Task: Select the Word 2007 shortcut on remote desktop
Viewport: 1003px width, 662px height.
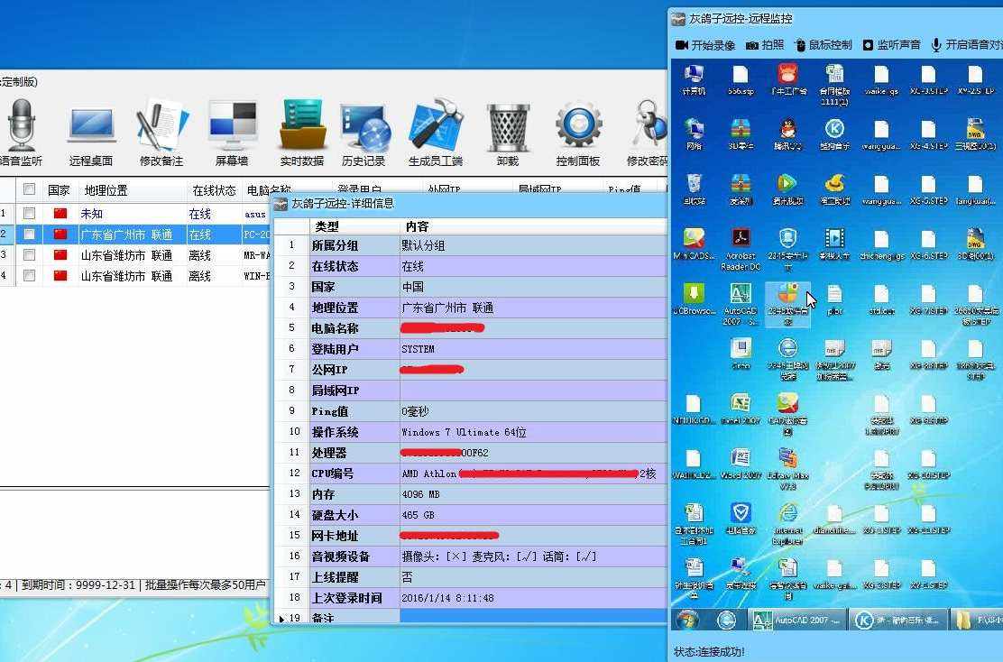Action: click(x=741, y=464)
